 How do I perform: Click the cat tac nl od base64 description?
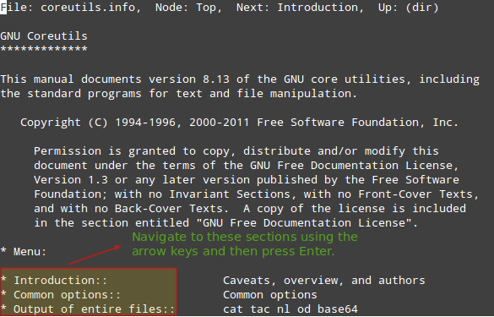click(290, 309)
